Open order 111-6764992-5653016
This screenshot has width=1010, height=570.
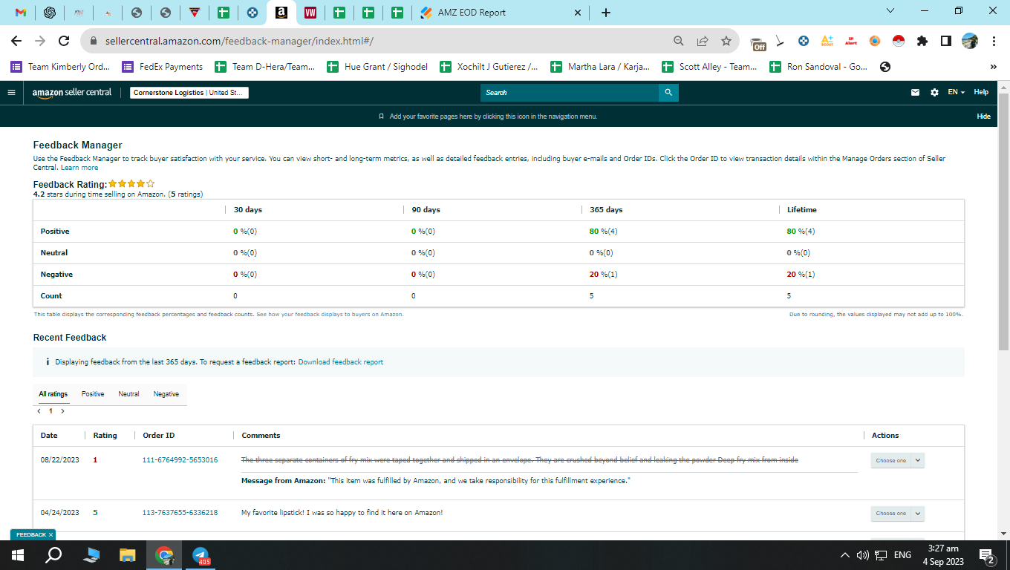click(x=180, y=460)
